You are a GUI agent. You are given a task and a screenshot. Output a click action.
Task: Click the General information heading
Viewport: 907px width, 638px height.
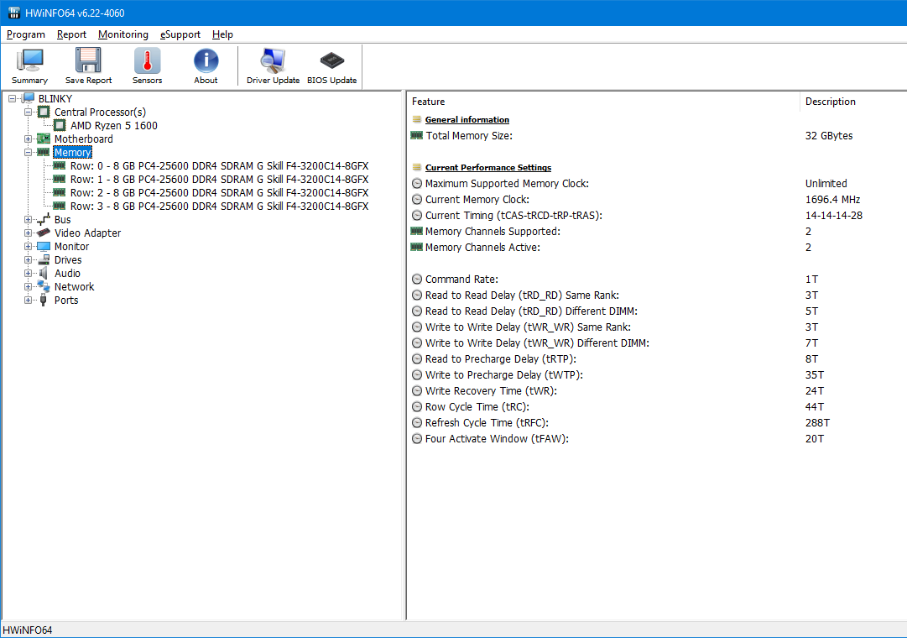tap(467, 120)
